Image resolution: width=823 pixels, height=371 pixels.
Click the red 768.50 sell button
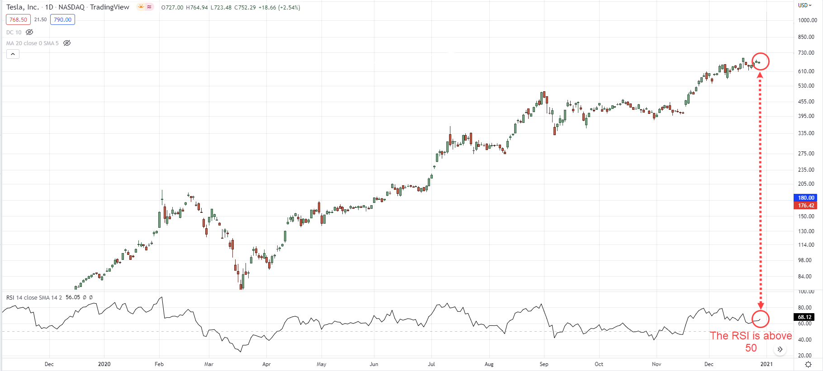coord(18,19)
